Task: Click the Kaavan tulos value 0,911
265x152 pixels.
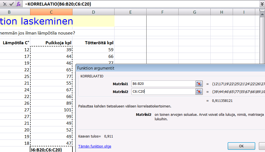Action: pyautogui.click(x=108, y=136)
